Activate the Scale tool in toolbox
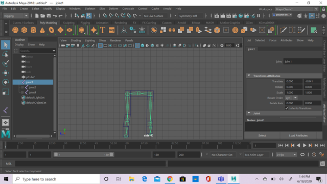This screenshot has height=184, width=327. (6, 91)
